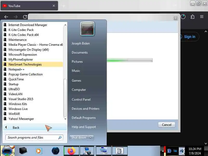The width and height of the screenshot is (208, 156).
Task: Open the VideoLAN folder
Action: click(x=33, y=94)
